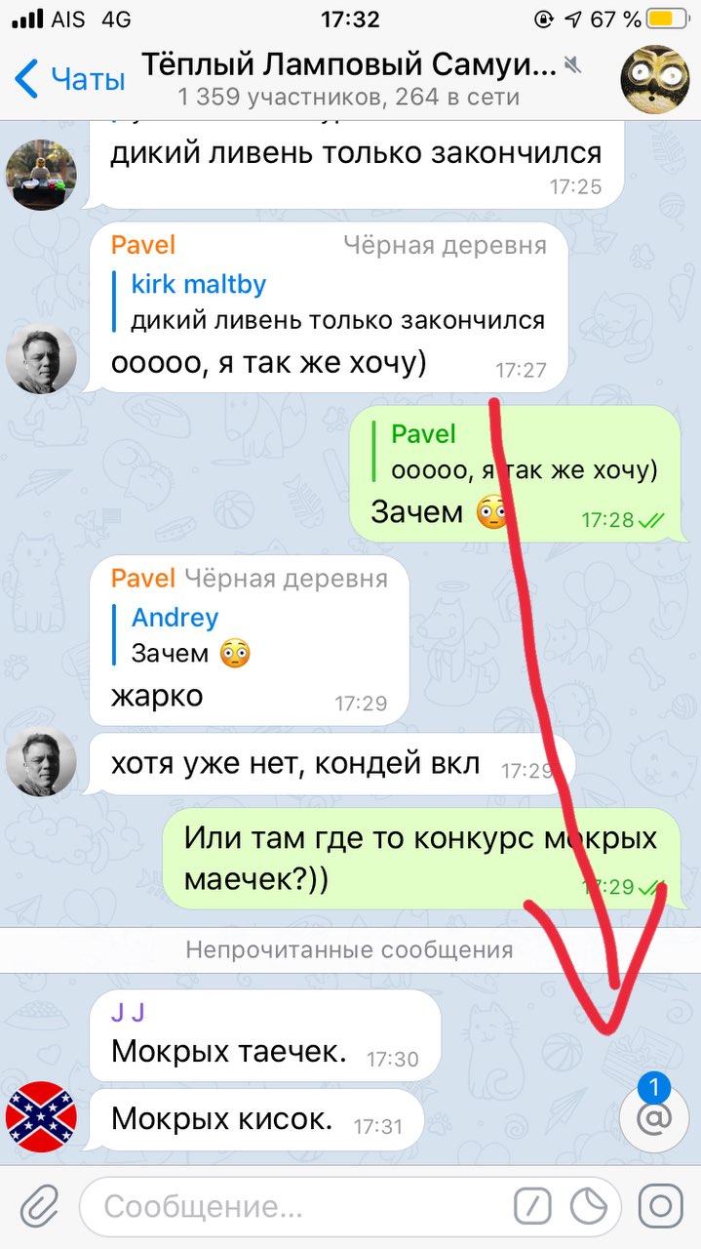The width and height of the screenshot is (701, 1249).
Task: Select the Мокрых кисок message bubble
Action: click(255, 1120)
